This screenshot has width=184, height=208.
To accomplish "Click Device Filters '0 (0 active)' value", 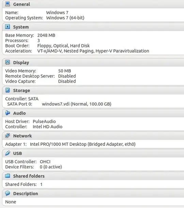I will (51, 167).
